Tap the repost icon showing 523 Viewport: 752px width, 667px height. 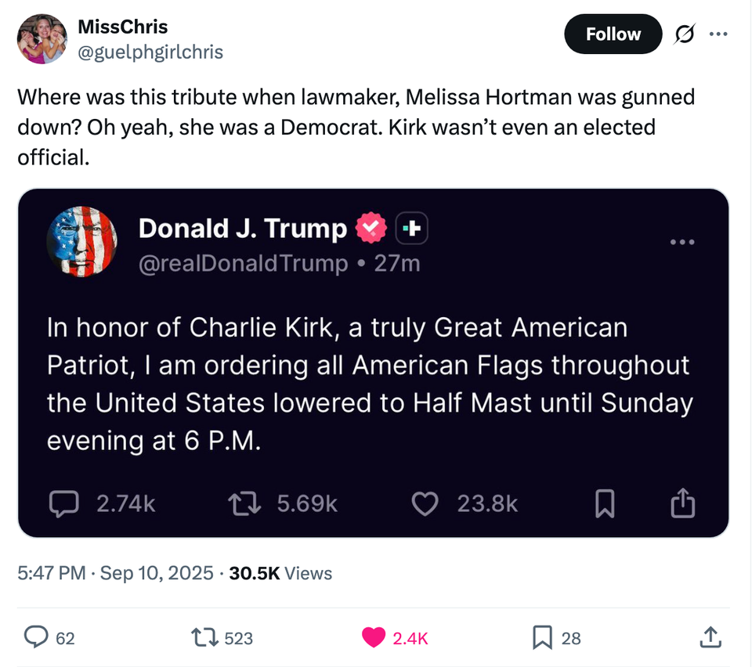[x=206, y=638]
